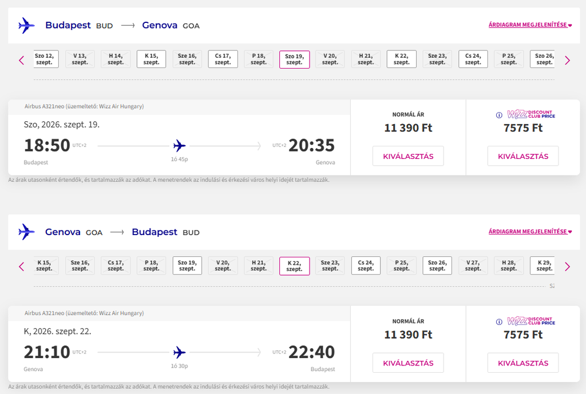The height and width of the screenshot is (394, 586).
Task: Click the return Wizz Discount Club info icon
Action: 499,321
